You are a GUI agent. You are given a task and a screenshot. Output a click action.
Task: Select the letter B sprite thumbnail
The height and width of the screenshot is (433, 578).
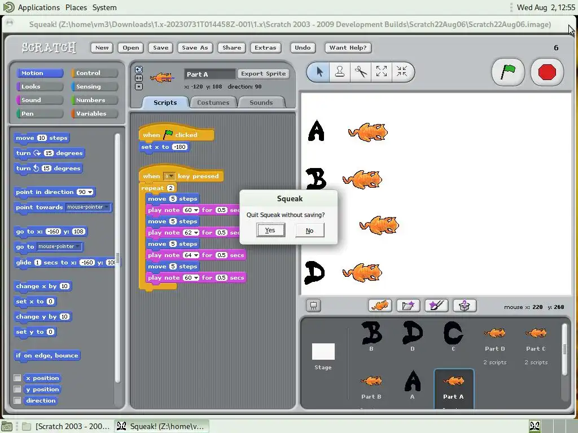[x=371, y=336]
